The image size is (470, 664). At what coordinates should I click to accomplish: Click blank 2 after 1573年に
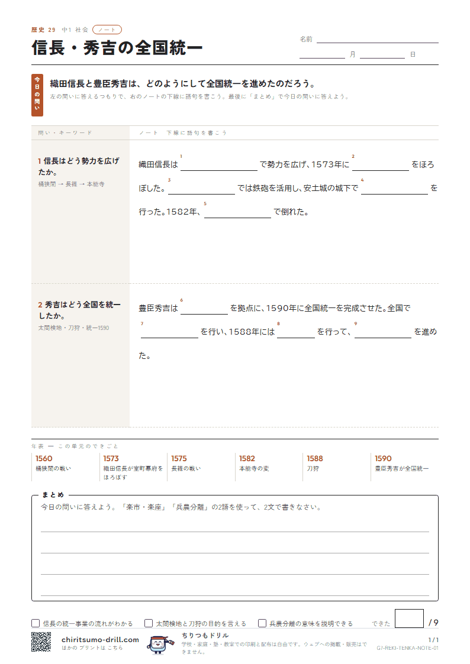click(x=381, y=165)
